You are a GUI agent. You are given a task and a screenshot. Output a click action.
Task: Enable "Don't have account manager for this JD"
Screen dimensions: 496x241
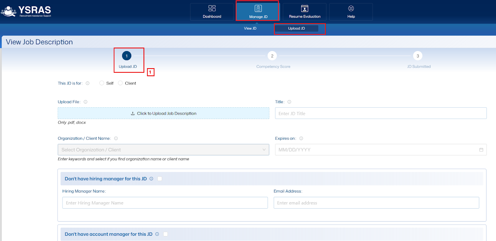point(165,234)
